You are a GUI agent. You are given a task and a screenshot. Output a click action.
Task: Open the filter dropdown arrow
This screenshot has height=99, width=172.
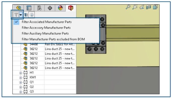click(21, 15)
